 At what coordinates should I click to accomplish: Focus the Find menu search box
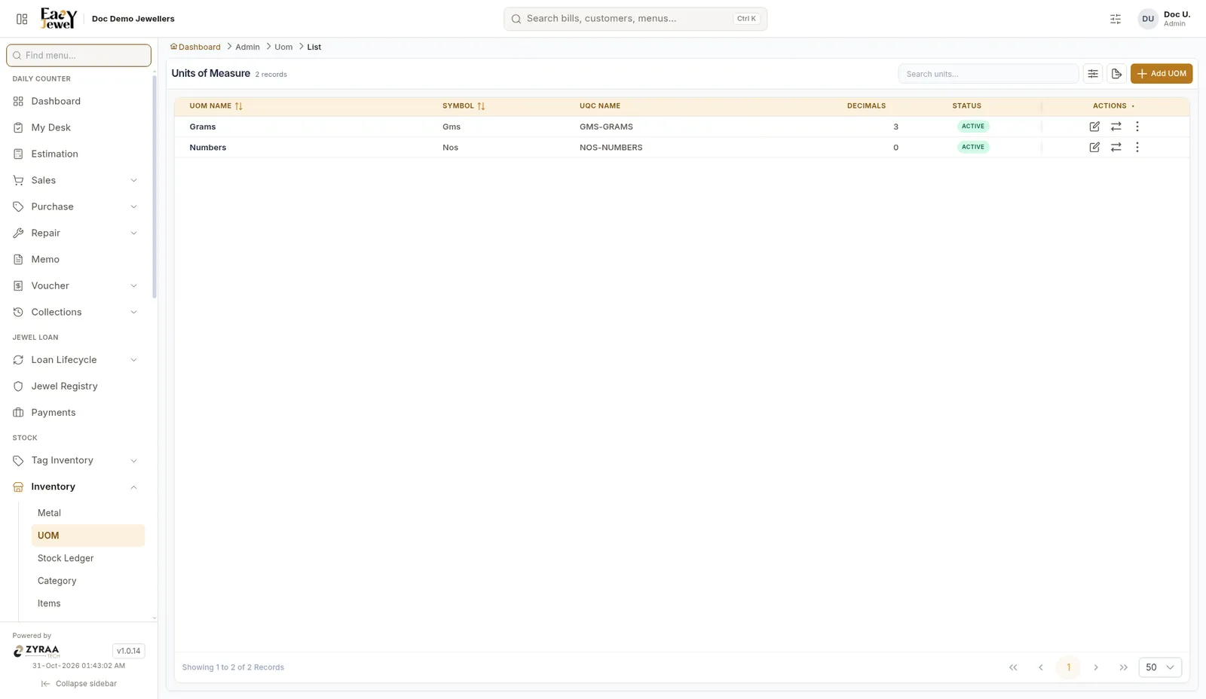click(x=78, y=55)
